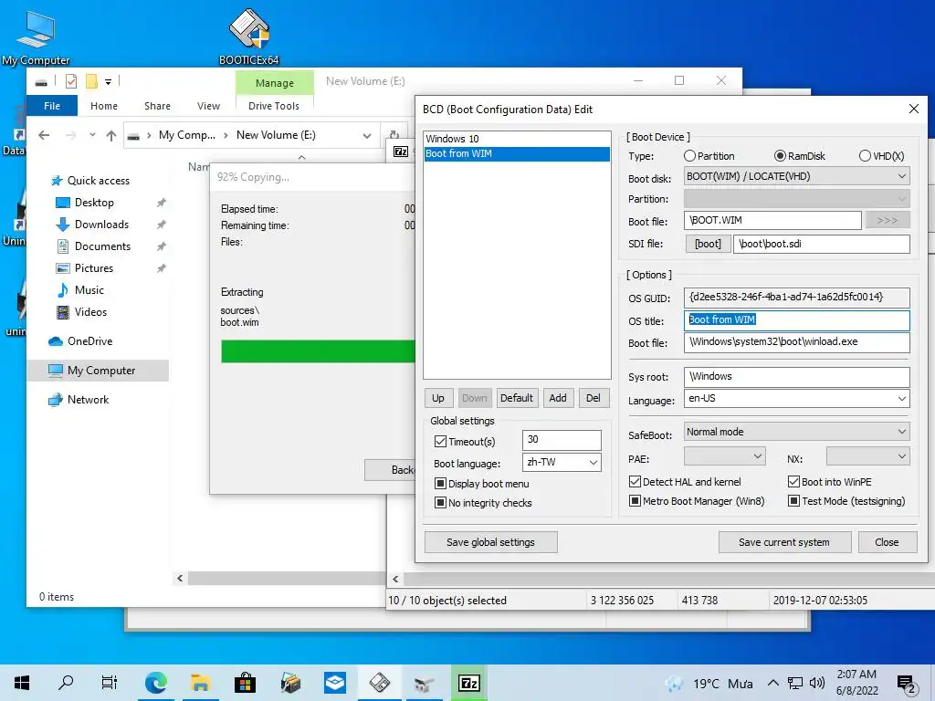Click the Properties checkmark quick-access icon
This screenshot has height=701, width=935.
pyautogui.click(x=71, y=81)
